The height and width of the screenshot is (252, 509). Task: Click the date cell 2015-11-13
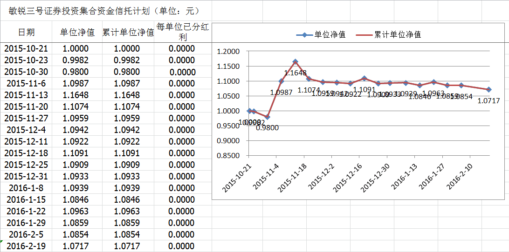tap(26, 95)
